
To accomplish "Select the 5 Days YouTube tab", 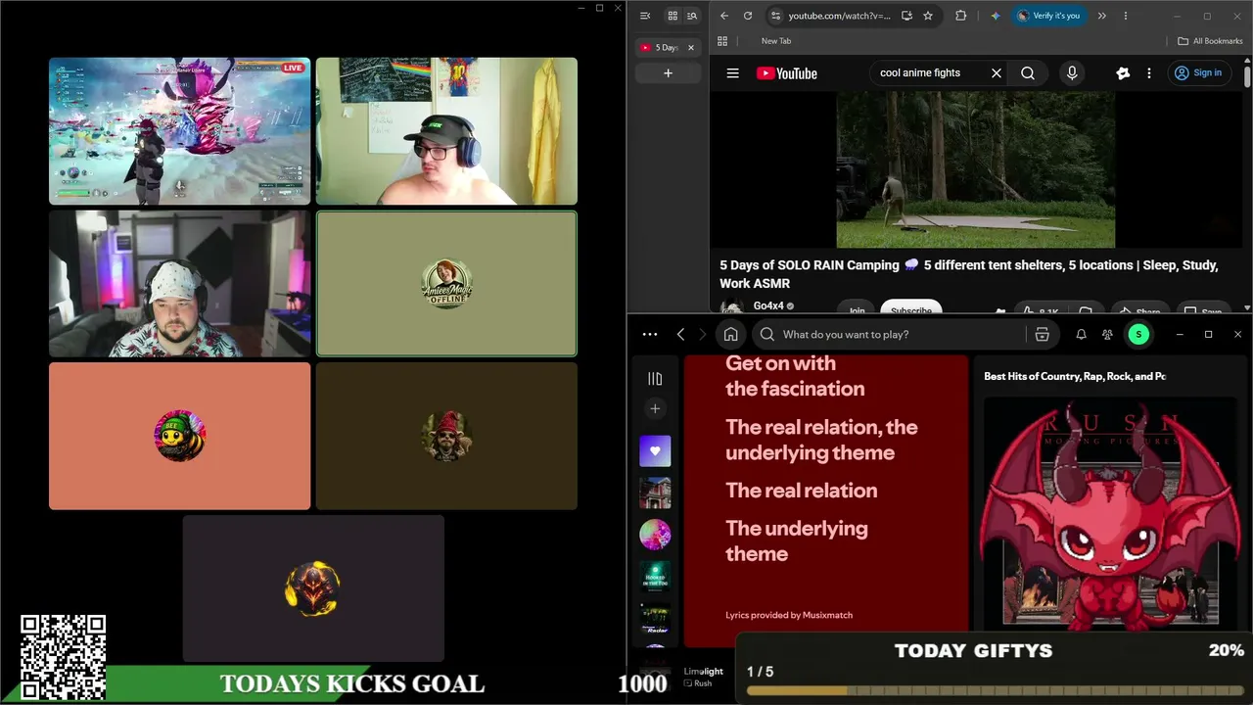I will coord(668,47).
